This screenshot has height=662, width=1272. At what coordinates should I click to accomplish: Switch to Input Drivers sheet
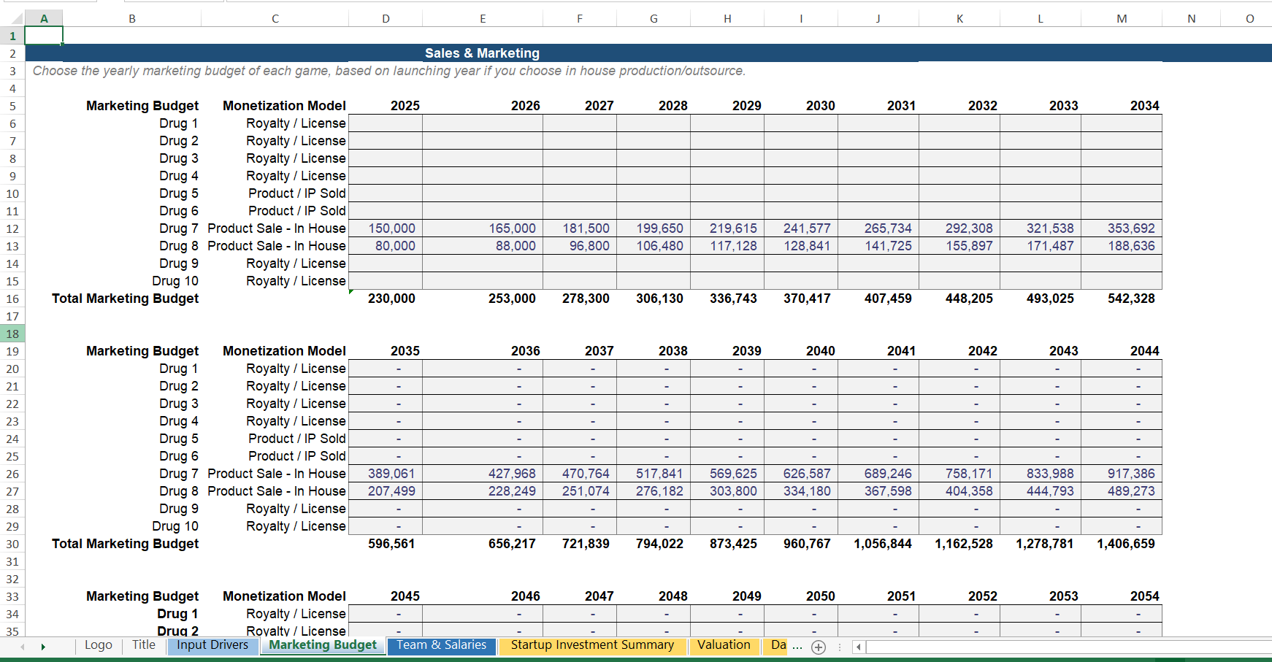coord(212,645)
